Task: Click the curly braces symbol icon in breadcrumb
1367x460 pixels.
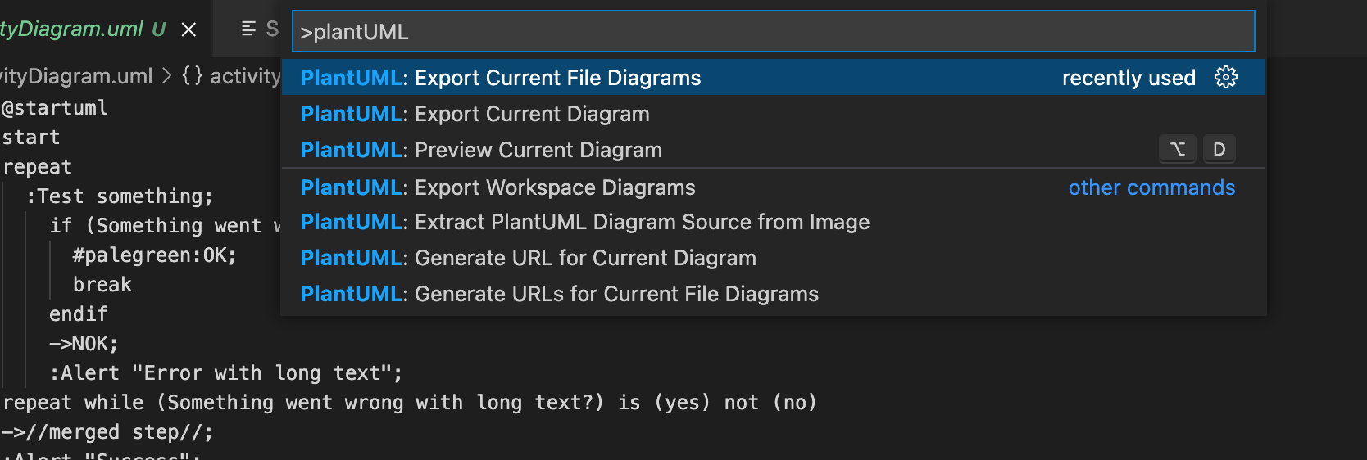Action: click(x=192, y=76)
